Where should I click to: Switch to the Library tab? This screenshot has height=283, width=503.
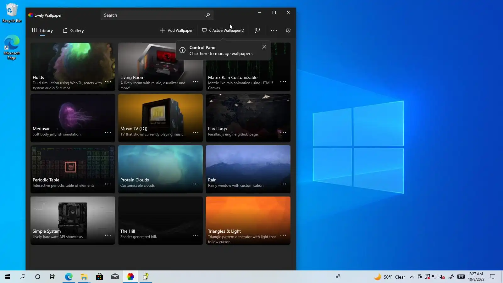pyautogui.click(x=42, y=31)
